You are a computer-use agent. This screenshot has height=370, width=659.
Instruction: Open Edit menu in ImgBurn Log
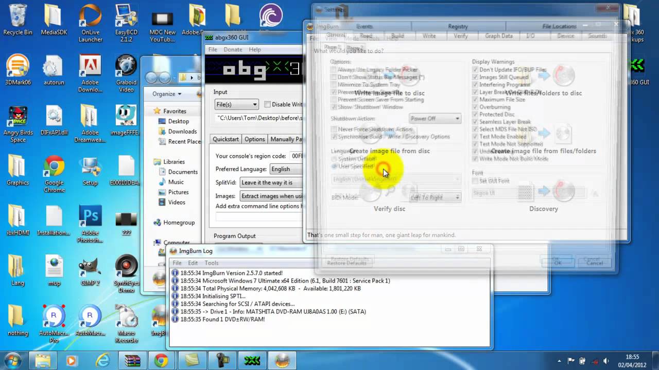pos(193,263)
